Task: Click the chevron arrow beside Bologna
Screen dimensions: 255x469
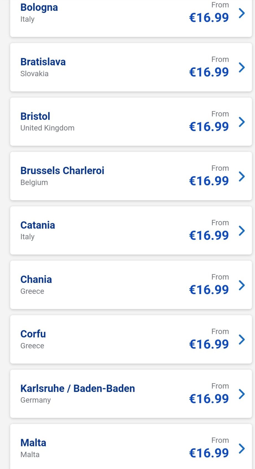Action: click(x=242, y=13)
